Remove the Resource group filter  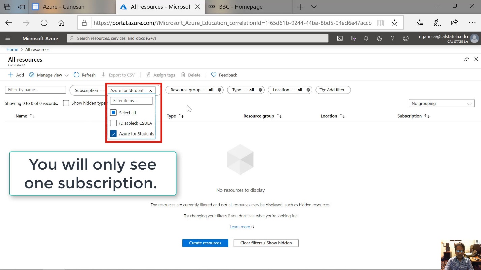(x=219, y=90)
